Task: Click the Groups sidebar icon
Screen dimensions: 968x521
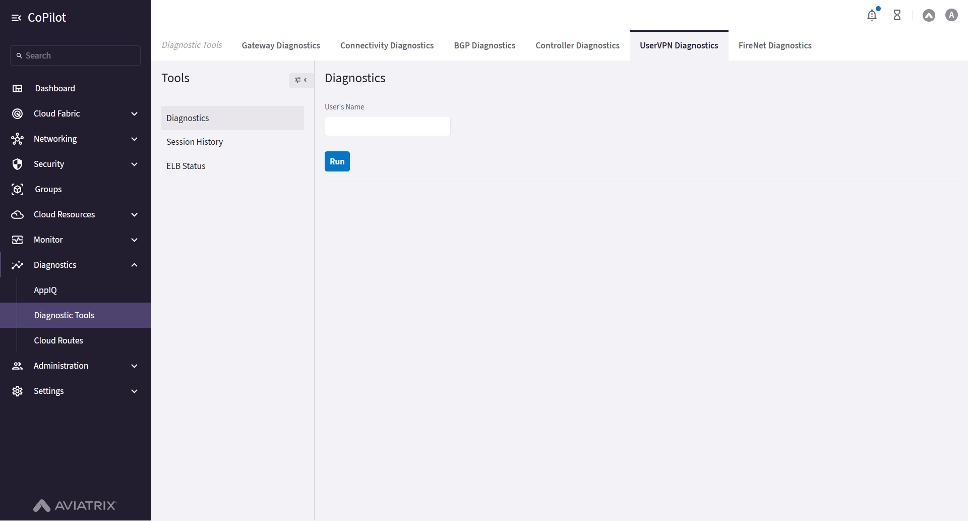Action: [x=17, y=189]
